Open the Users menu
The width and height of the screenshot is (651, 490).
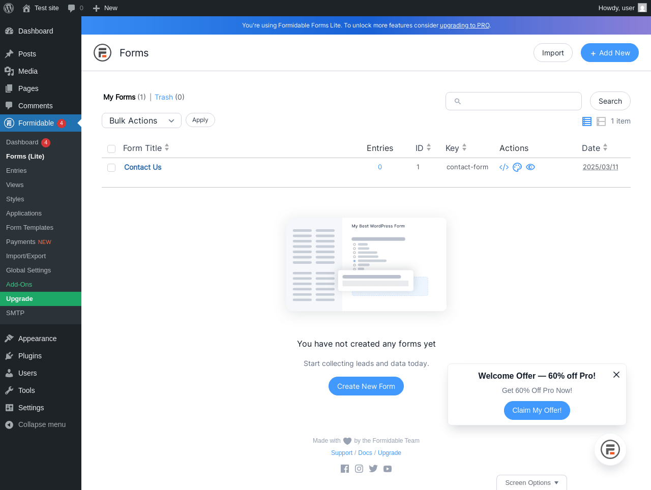point(41,373)
